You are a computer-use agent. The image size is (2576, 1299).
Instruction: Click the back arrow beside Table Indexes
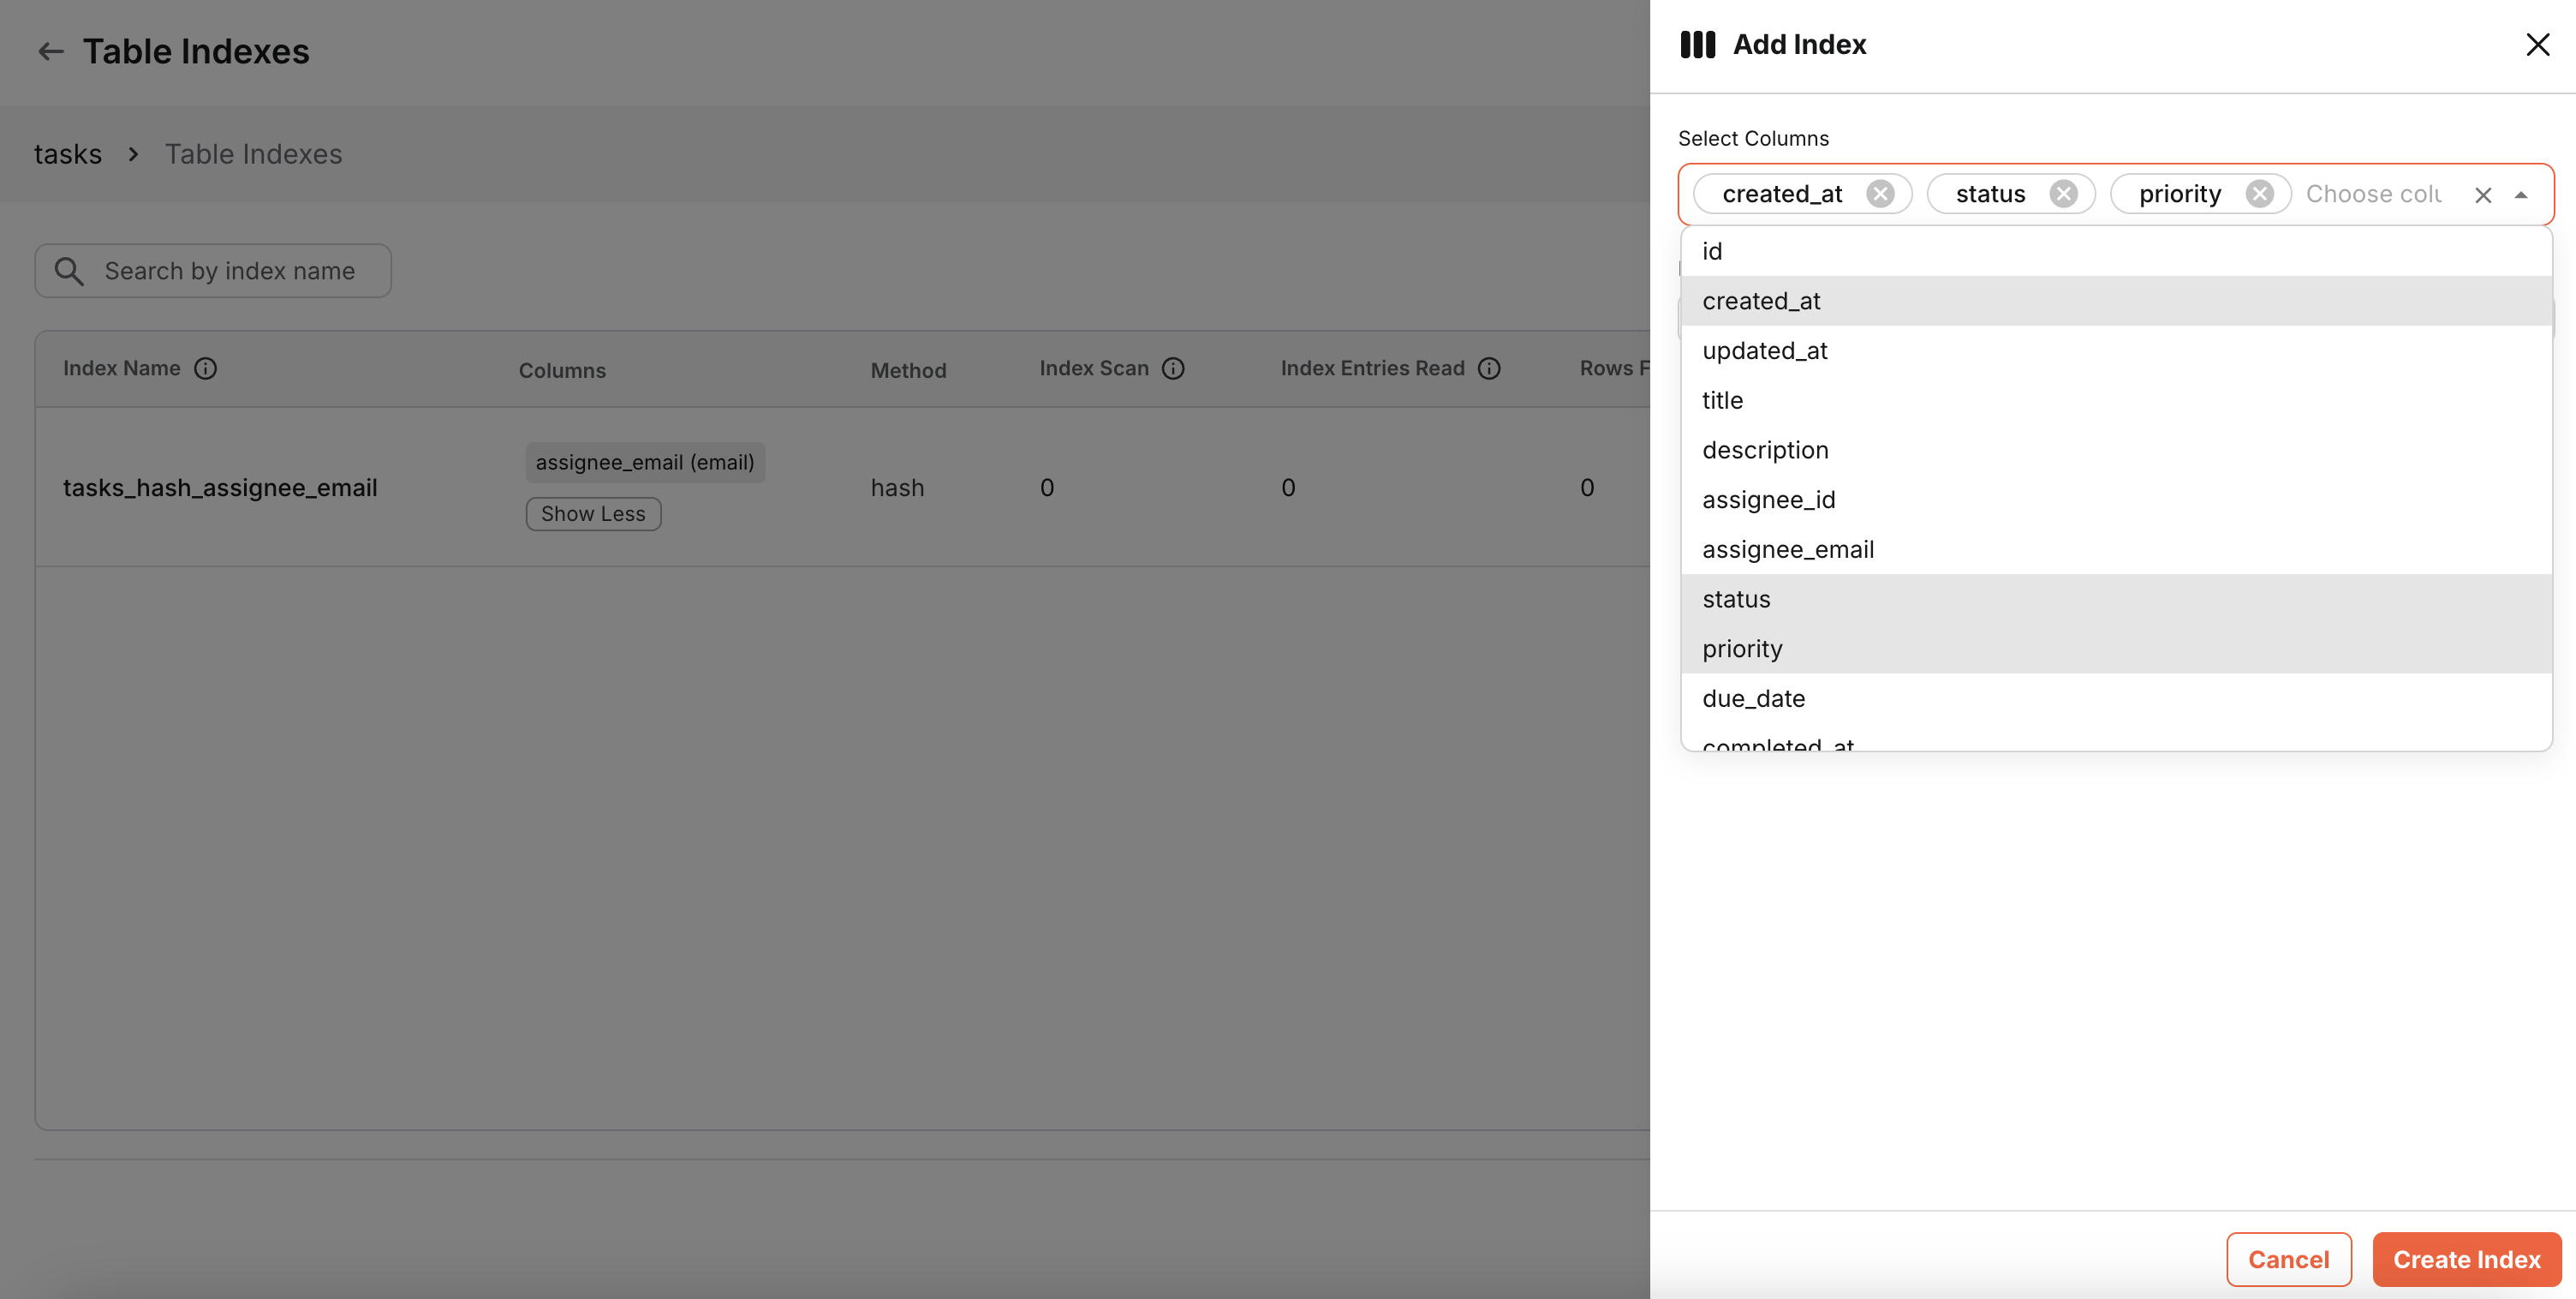click(50, 51)
